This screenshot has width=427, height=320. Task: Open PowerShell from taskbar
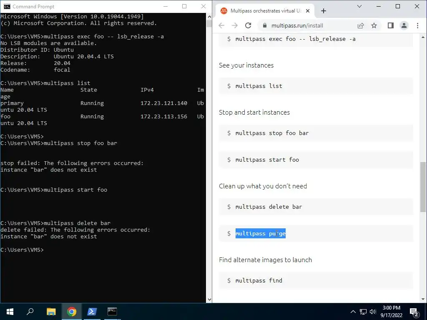click(x=92, y=312)
